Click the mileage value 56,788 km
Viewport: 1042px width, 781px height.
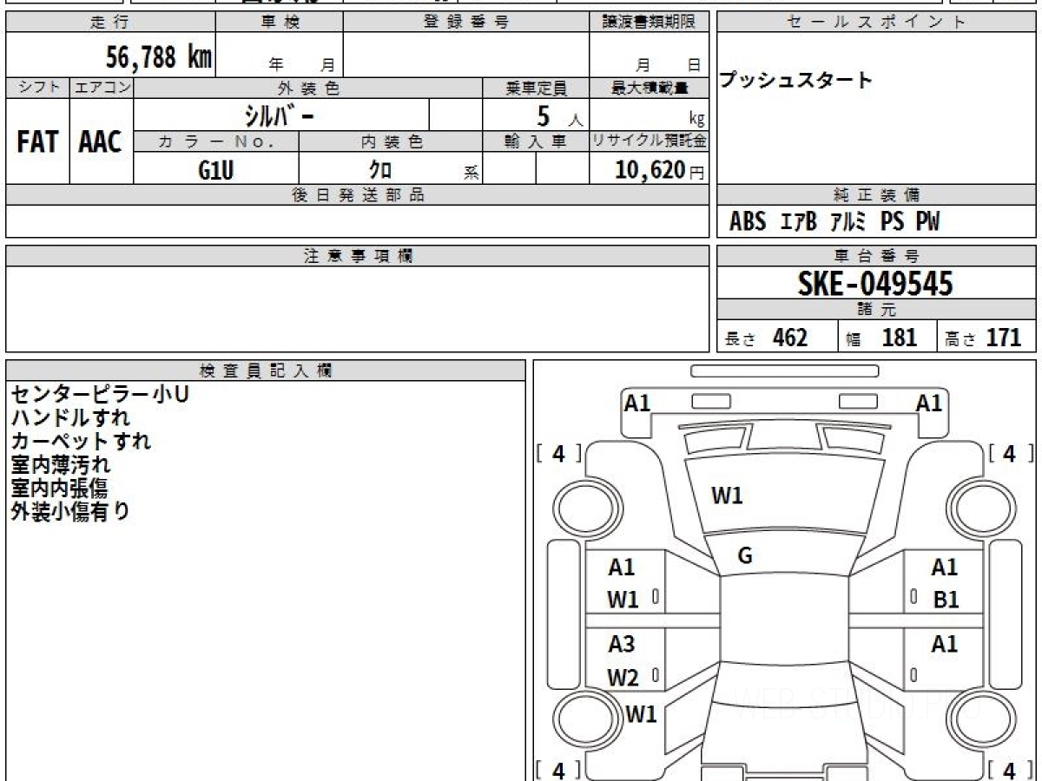click(158, 57)
